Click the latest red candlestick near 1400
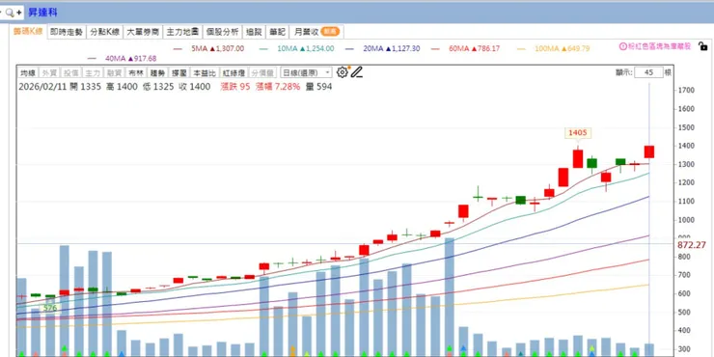714x357 pixels. click(649, 151)
